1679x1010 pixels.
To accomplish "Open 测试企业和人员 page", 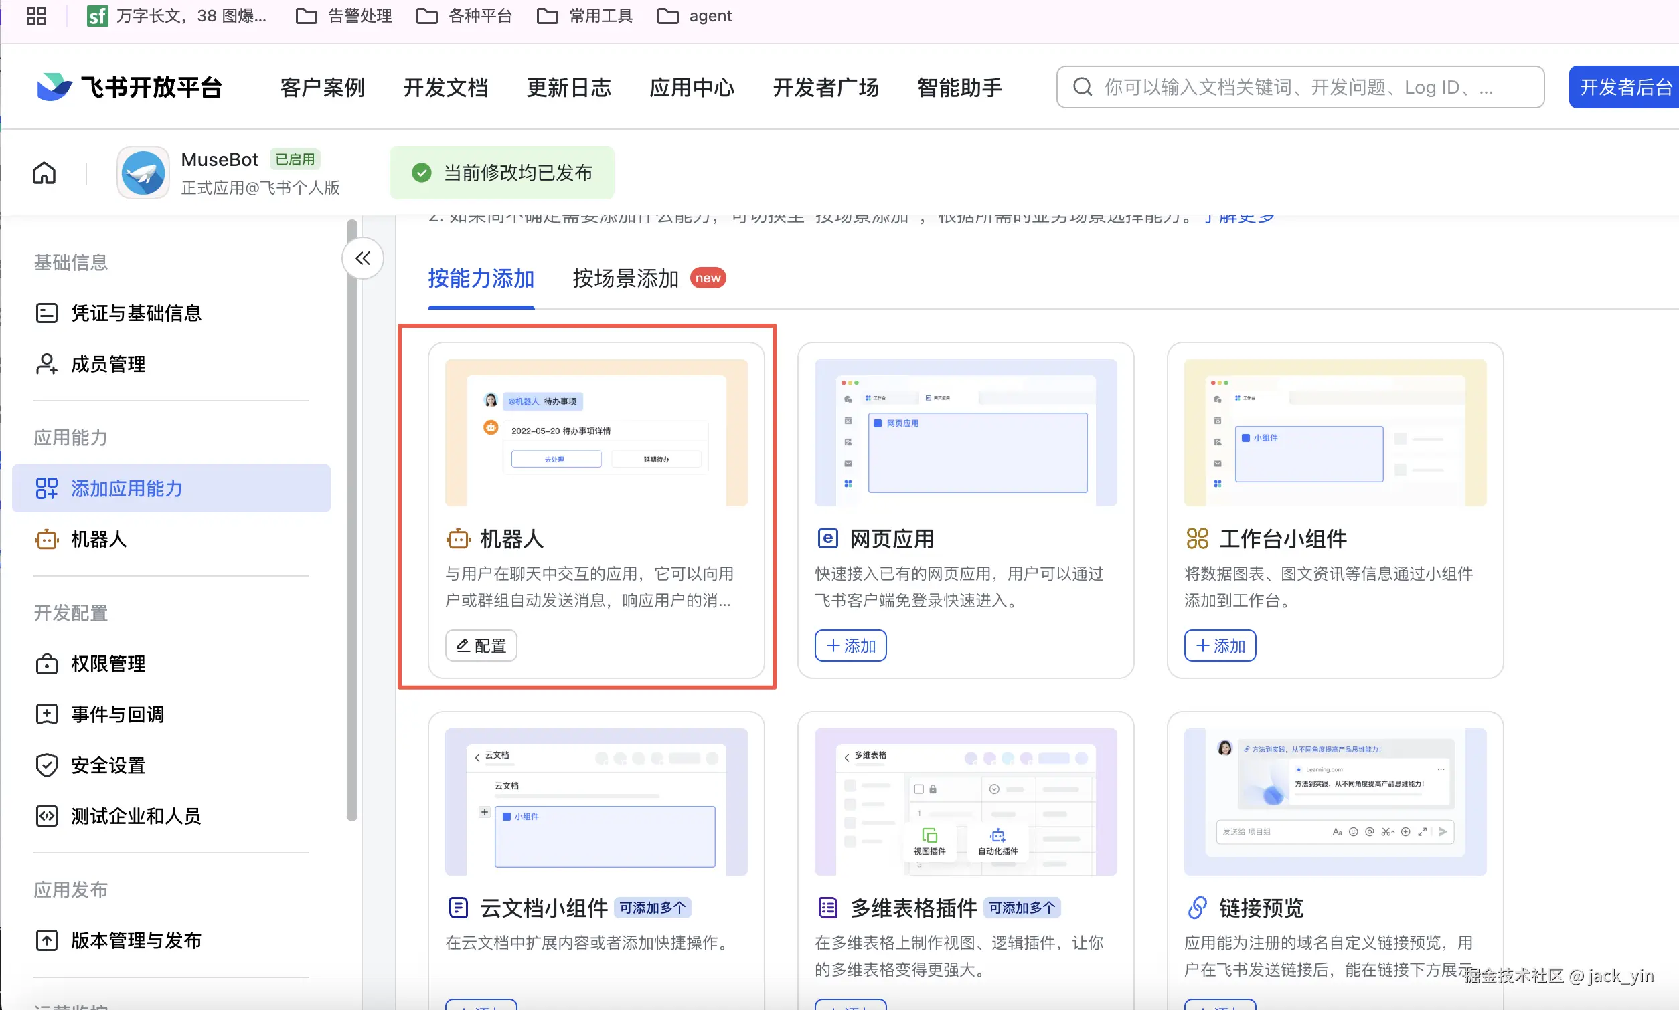I will pyautogui.click(x=135, y=816).
